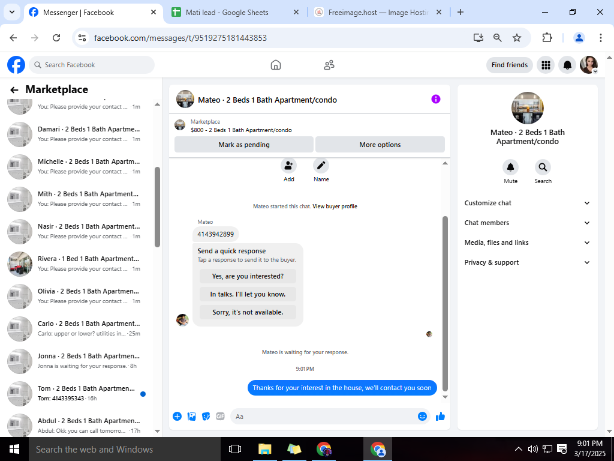Open Mith conversation in list
614x461 pixels.
click(x=77, y=199)
